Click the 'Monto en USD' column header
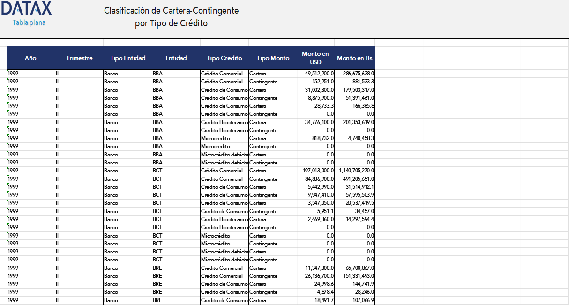The image size is (569, 305). 315,58
